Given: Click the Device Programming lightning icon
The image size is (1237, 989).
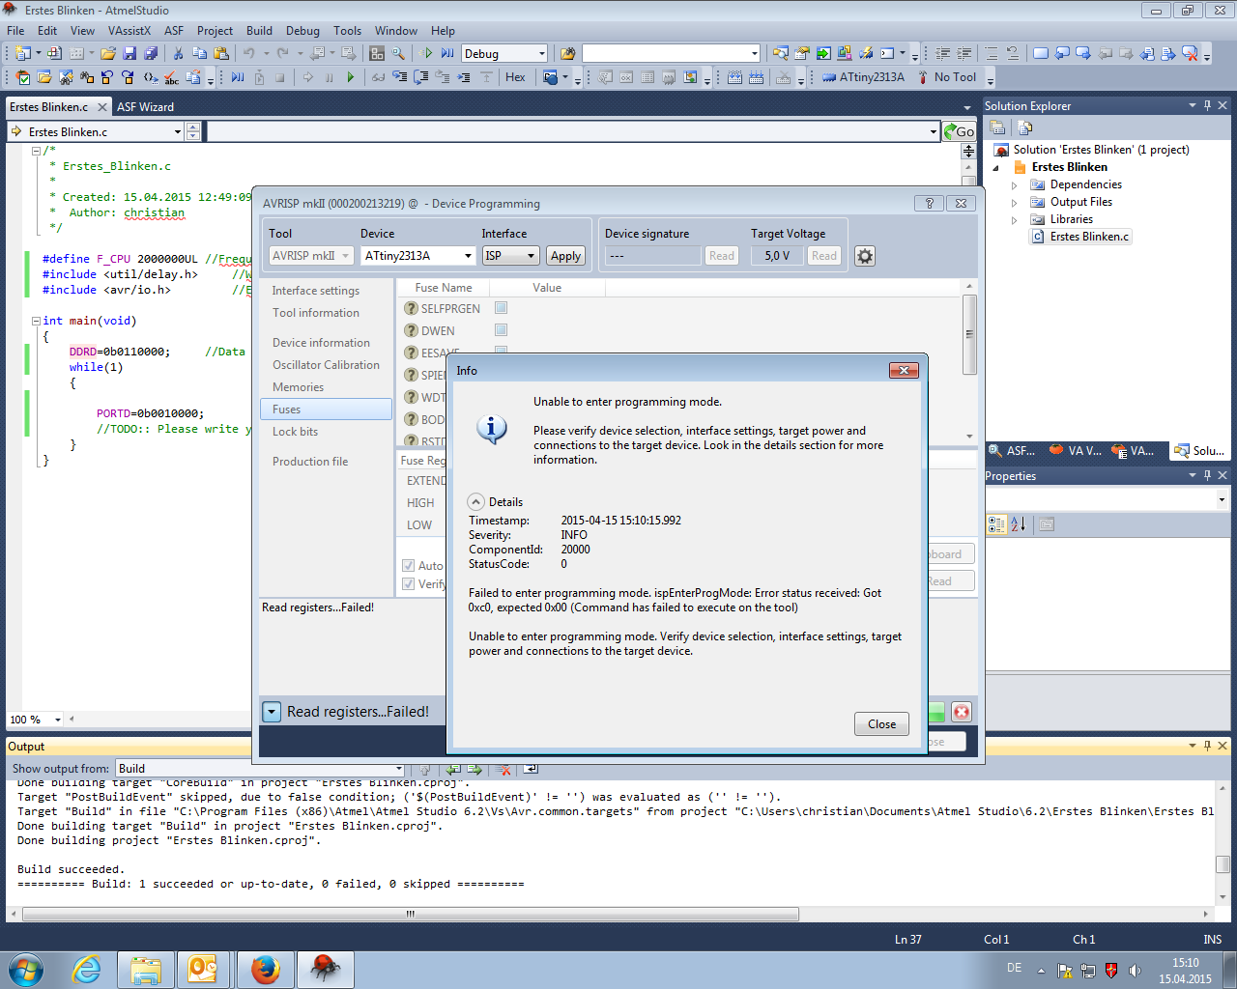Looking at the screenshot, I should pos(866,53).
